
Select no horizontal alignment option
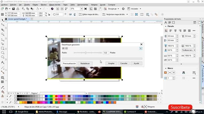point(166,31)
